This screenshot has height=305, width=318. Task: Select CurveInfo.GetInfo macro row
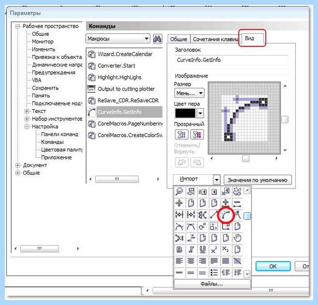(x=125, y=112)
